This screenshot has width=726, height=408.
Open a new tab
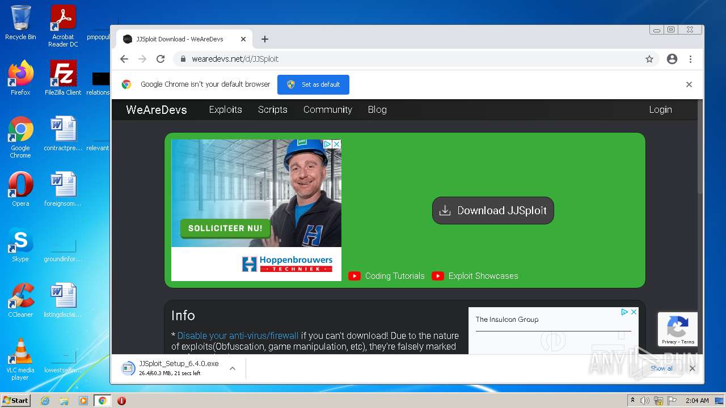264,39
